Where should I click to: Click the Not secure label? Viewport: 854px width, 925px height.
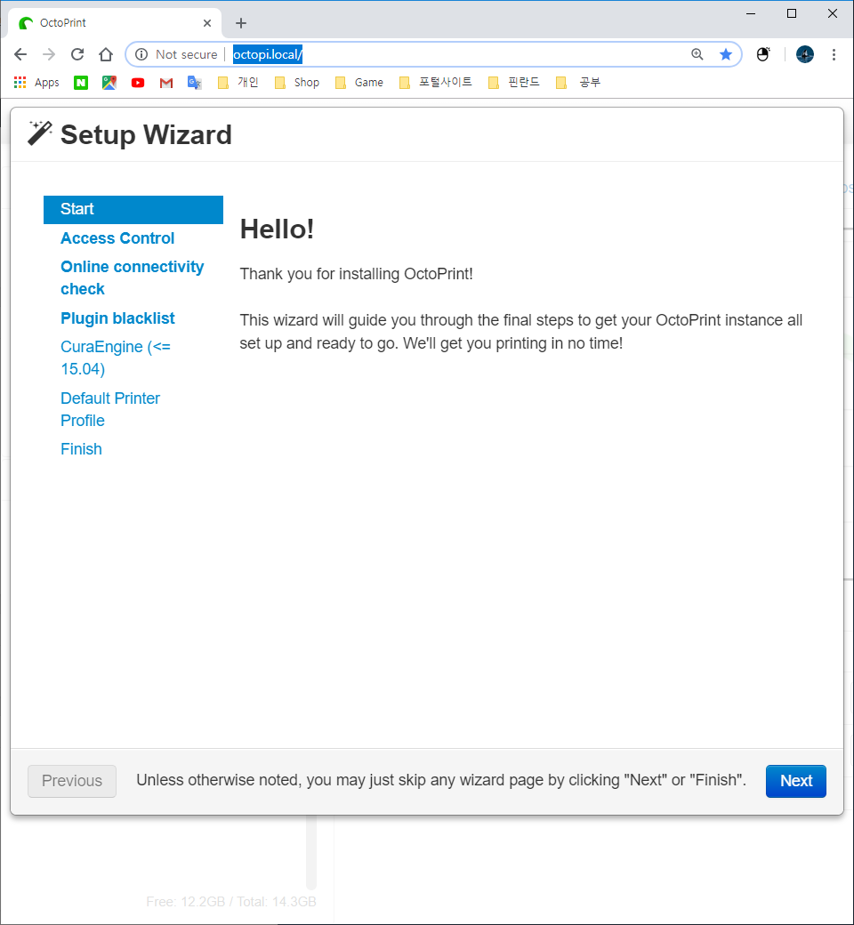(187, 54)
